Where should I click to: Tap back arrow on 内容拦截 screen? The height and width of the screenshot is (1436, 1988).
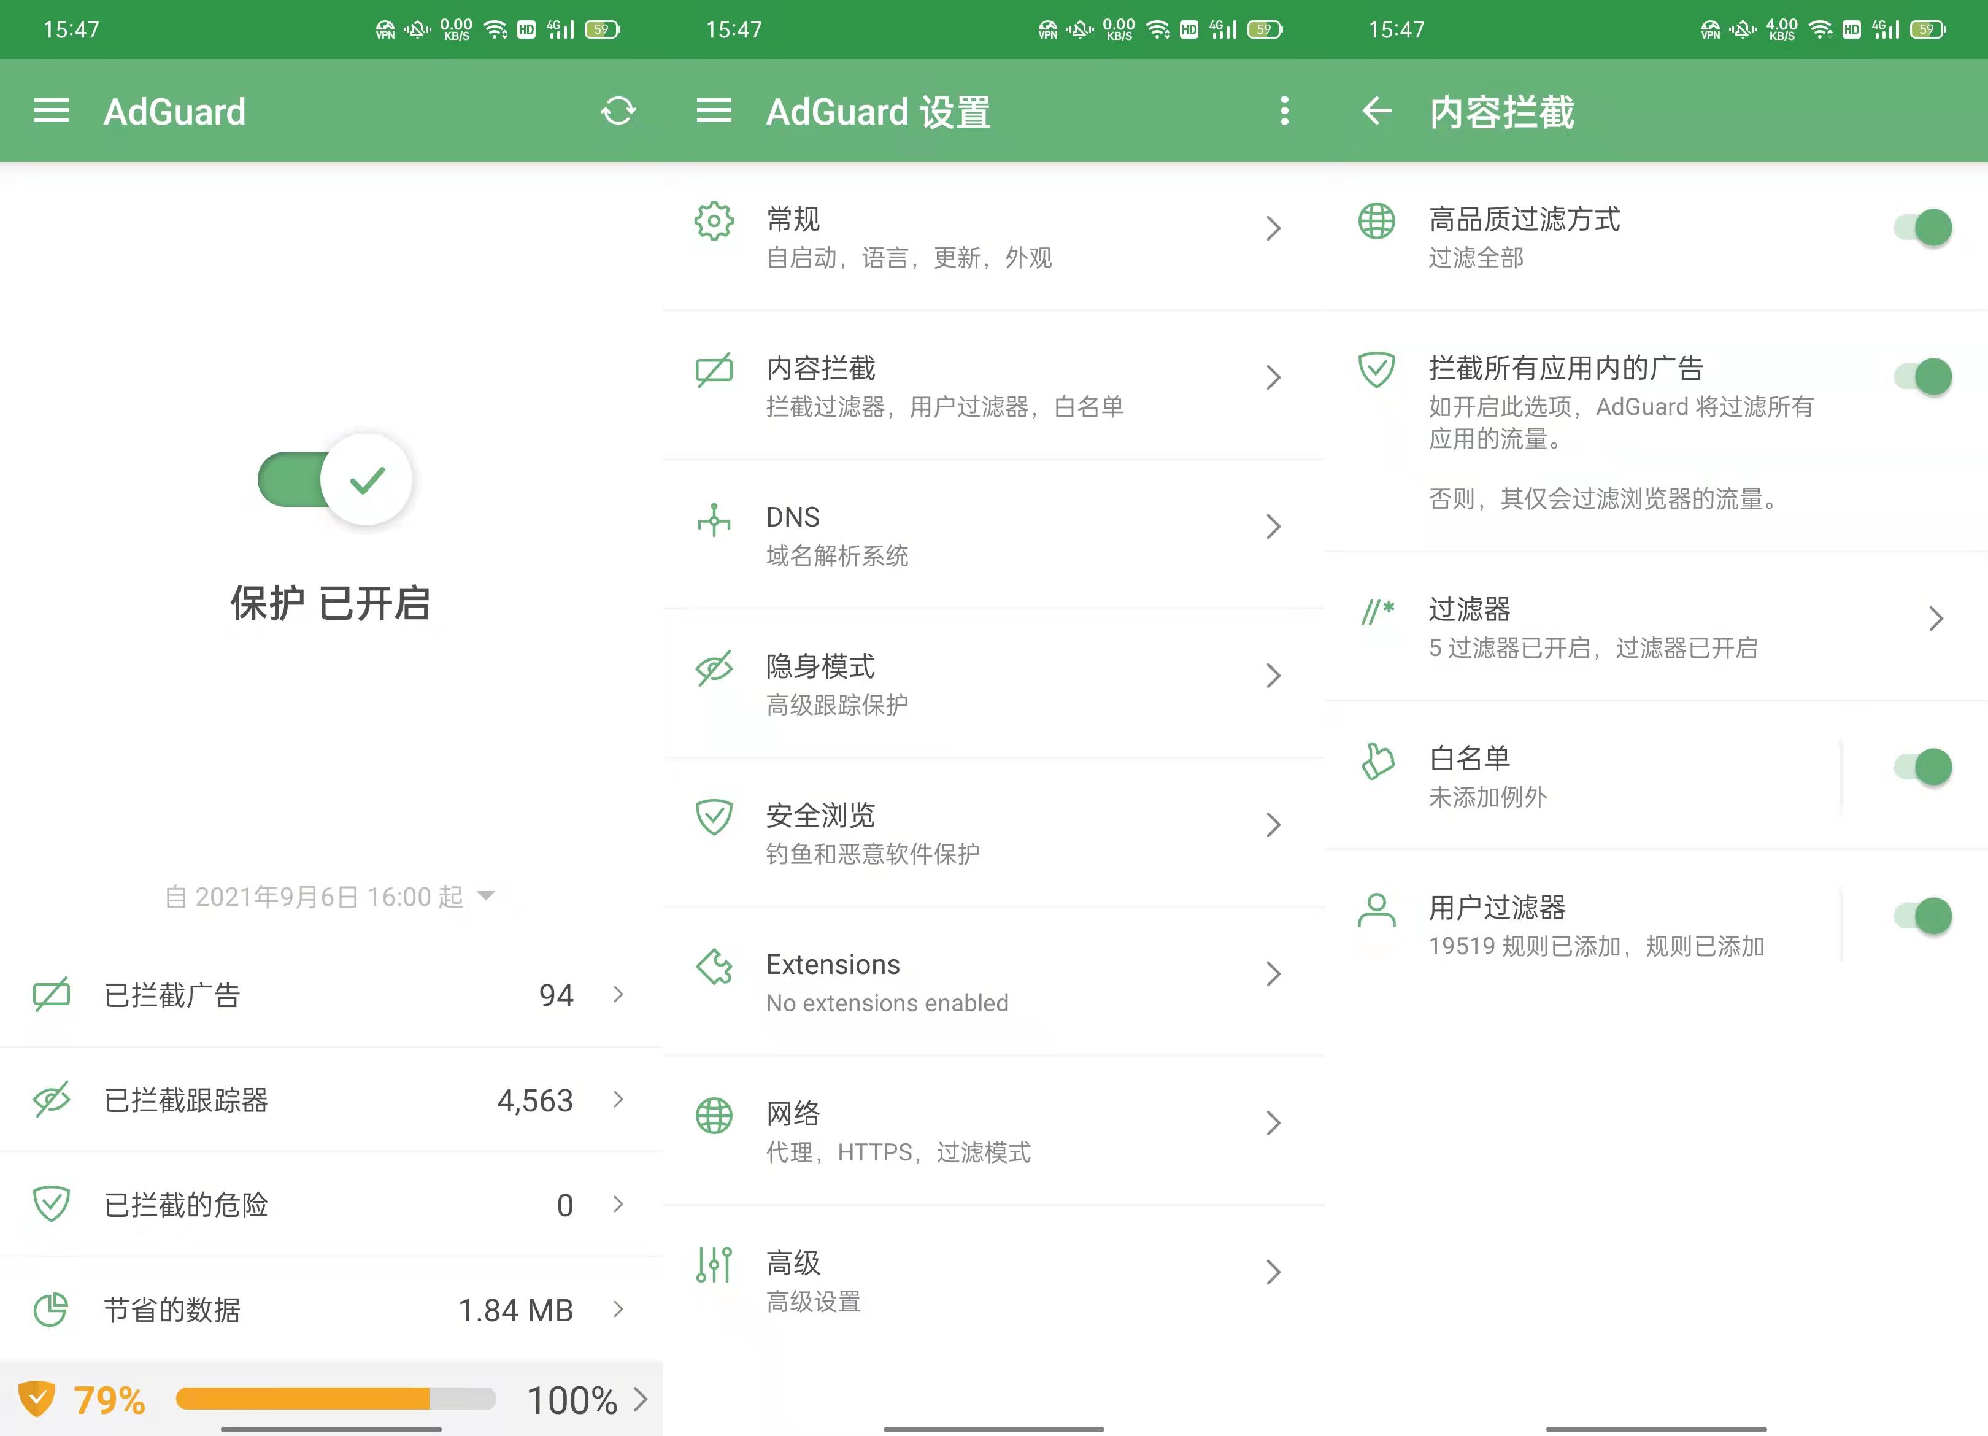tap(1376, 111)
